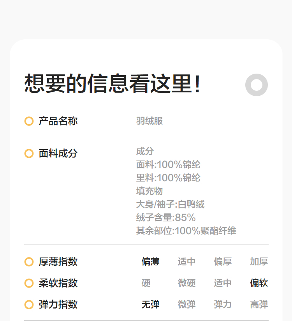Select 无弹 elasticity option

(150, 304)
